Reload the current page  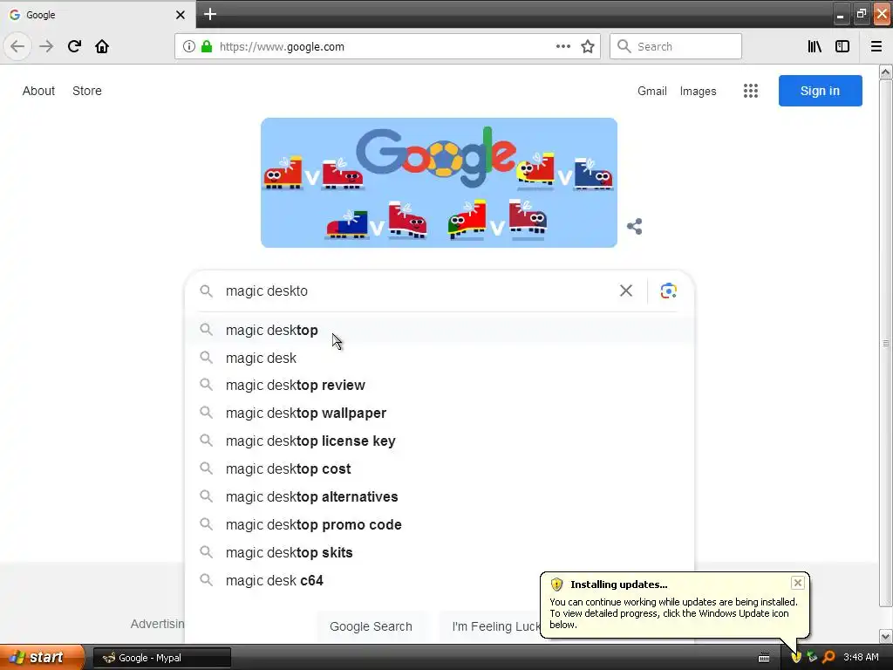click(x=74, y=46)
